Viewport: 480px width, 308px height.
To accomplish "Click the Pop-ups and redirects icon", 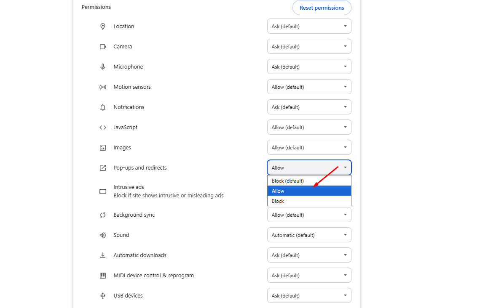I will tap(102, 167).
